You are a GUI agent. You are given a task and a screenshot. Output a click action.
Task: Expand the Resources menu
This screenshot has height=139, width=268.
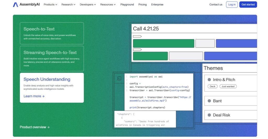108,5
